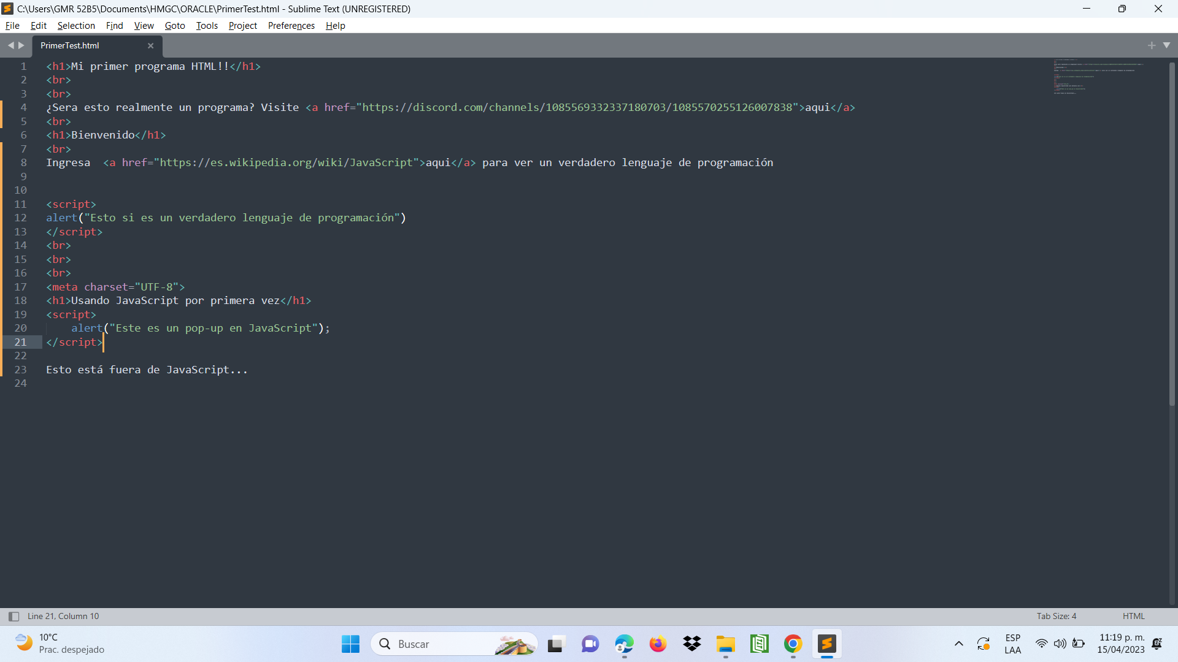Toggle the side bar from status bar icon
This screenshot has height=662, width=1178.
(x=13, y=617)
